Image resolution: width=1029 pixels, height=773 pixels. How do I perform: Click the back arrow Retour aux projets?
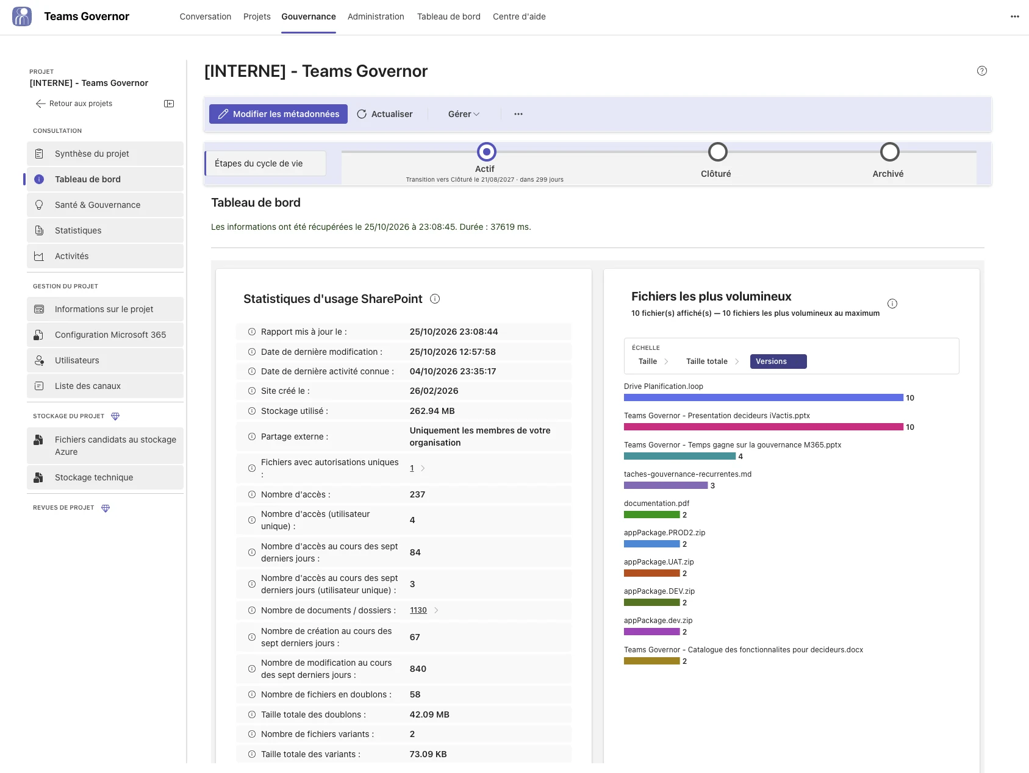(74, 104)
